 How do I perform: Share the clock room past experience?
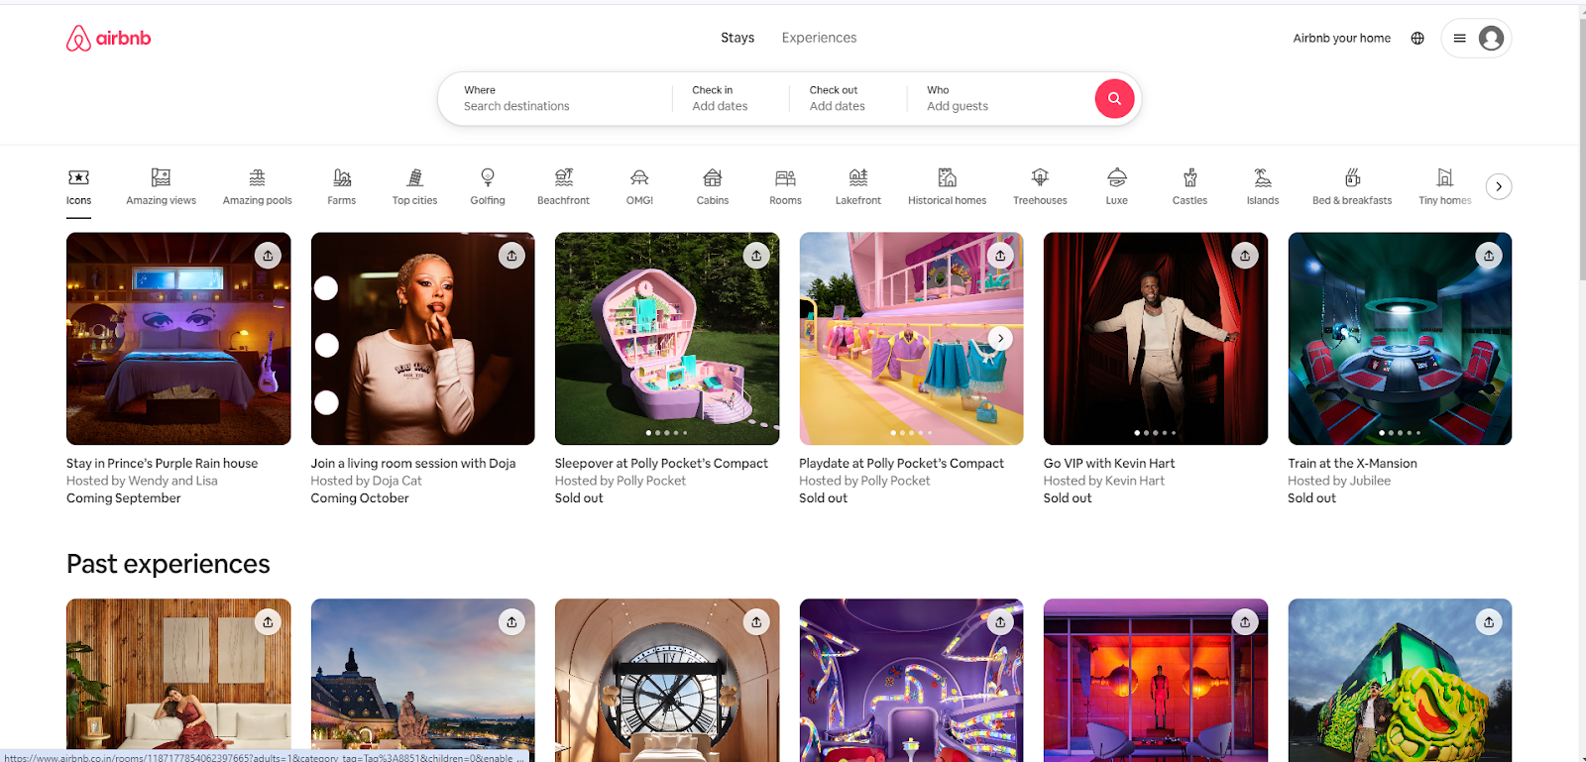756,622
